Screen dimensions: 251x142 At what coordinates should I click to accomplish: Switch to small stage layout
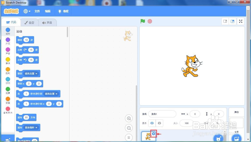click(225, 21)
